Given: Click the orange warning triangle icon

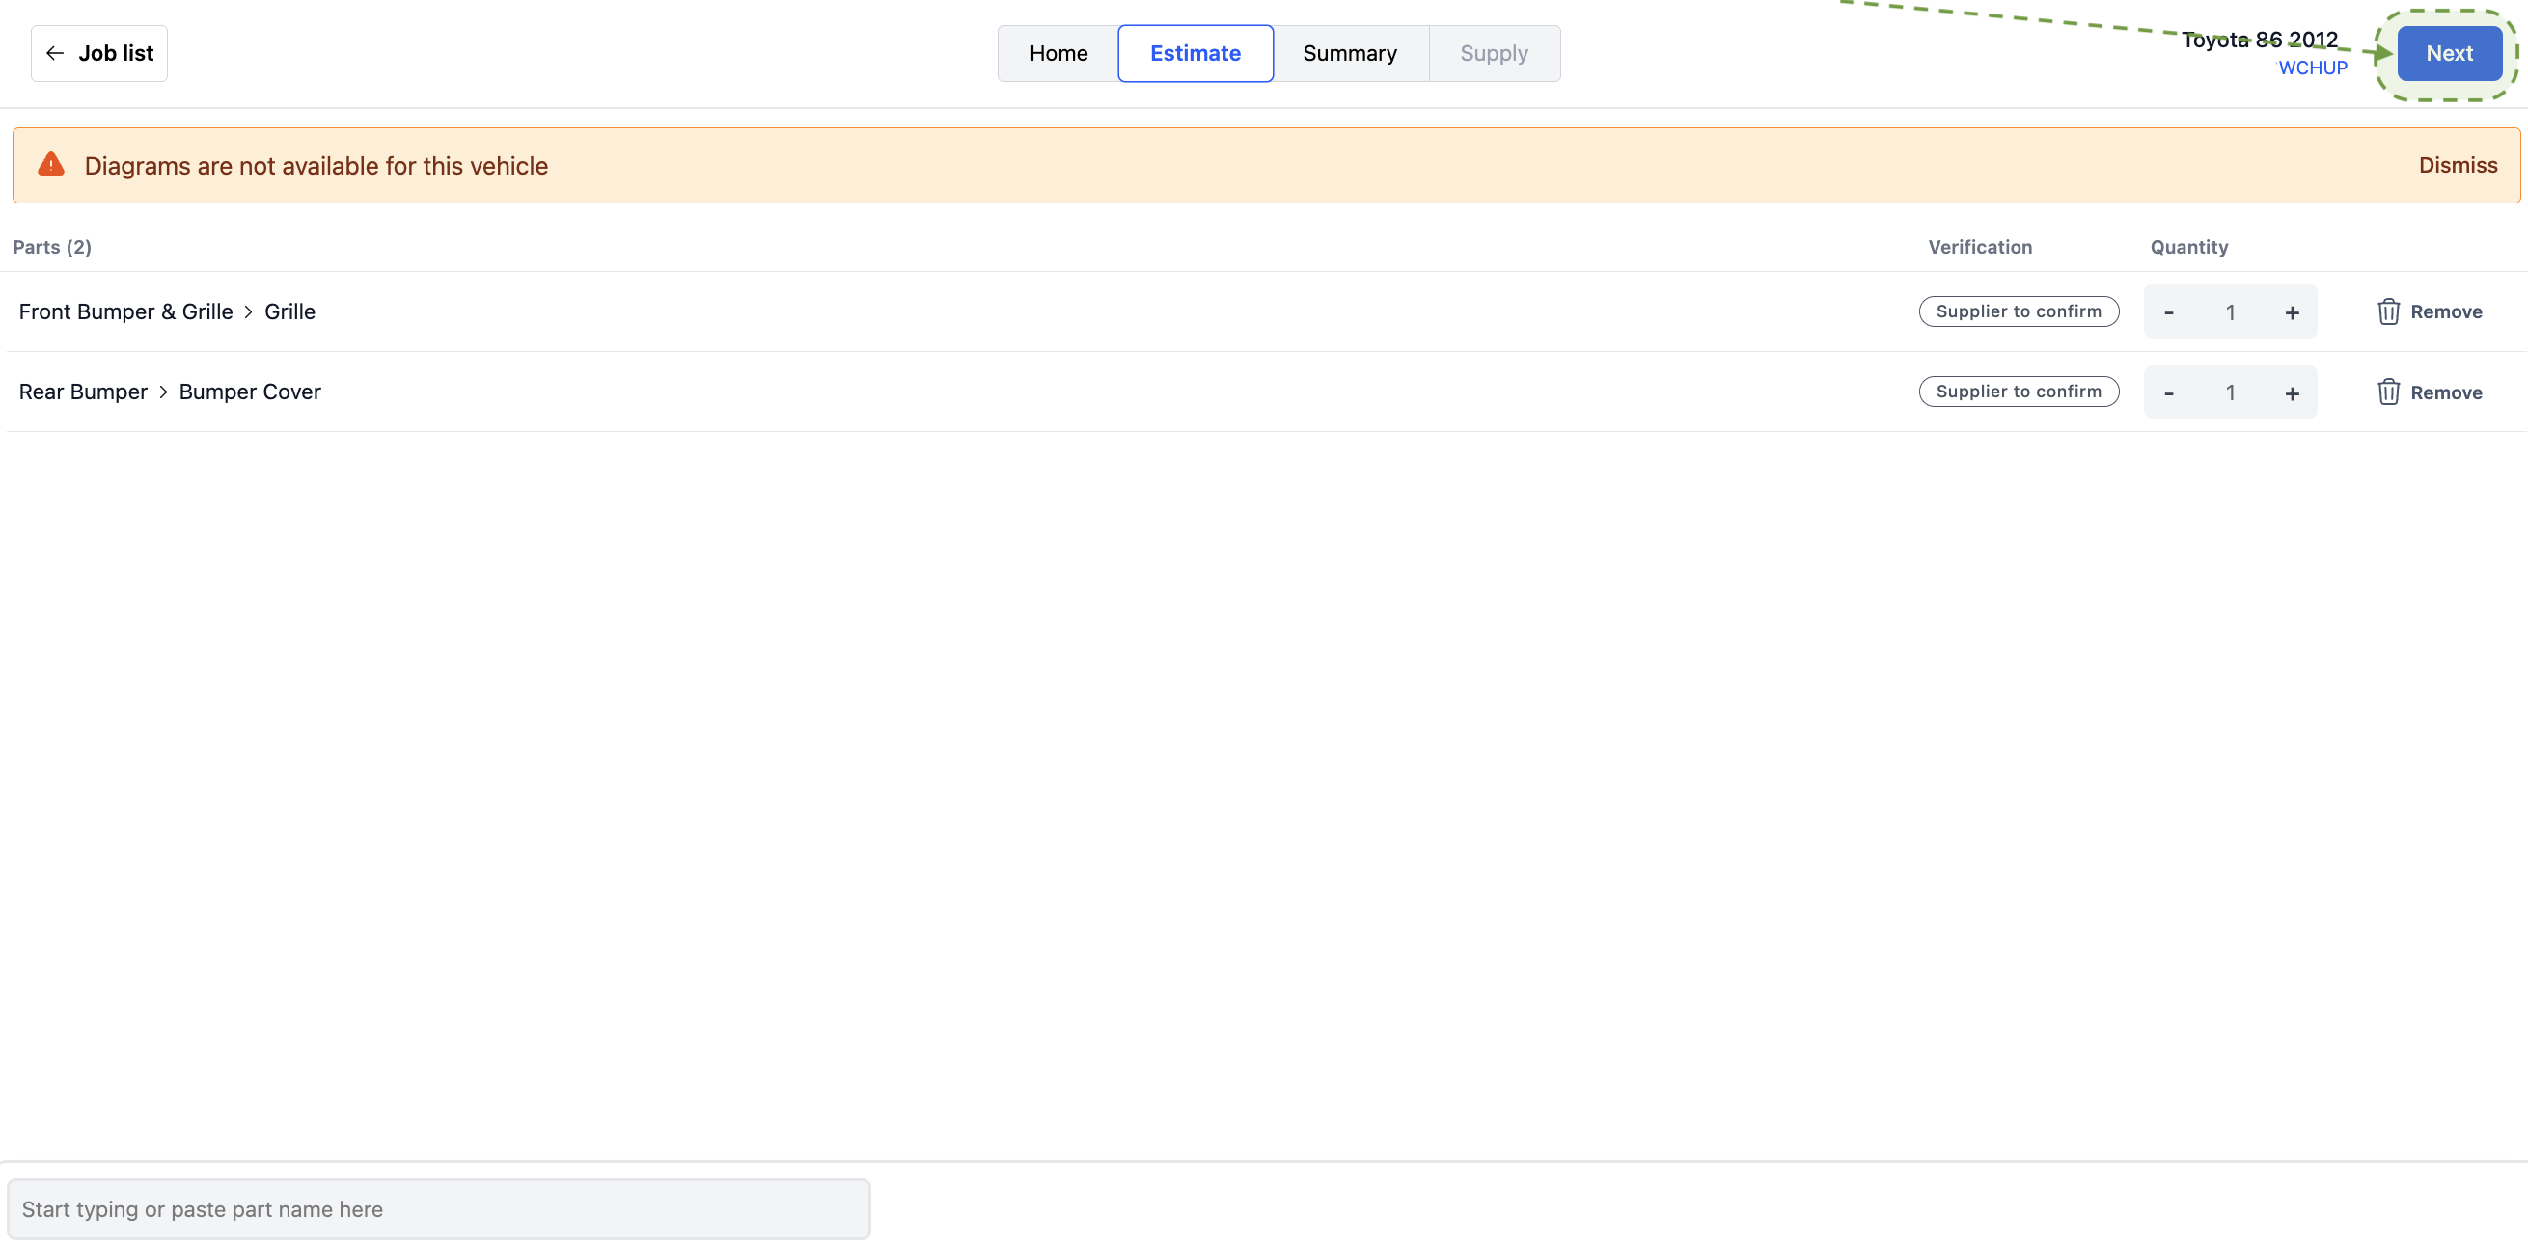Looking at the screenshot, I should pos(51,164).
